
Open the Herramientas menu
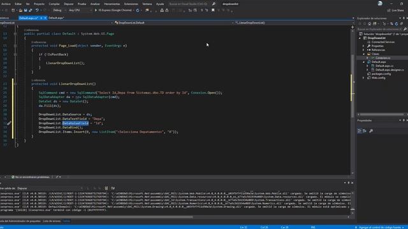[x=112, y=4]
